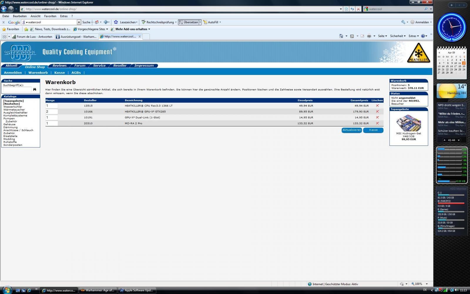Delete the HEATKILLER CPU Rev3.0 row with red X
This screenshot has width=470, height=294.
[377, 106]
